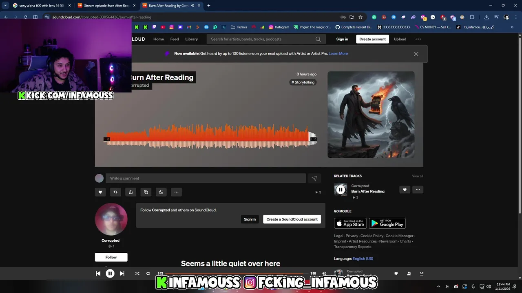
Task: Skip to previous track in player bar
Action: [x=98, y=273]
